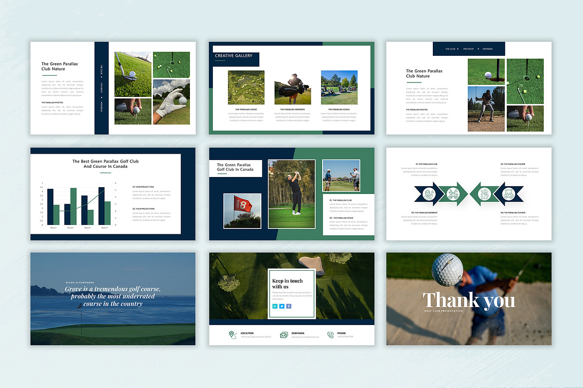Click the CREATIVE GALLERY title banner
583x388 pixels.
point(234,56)
